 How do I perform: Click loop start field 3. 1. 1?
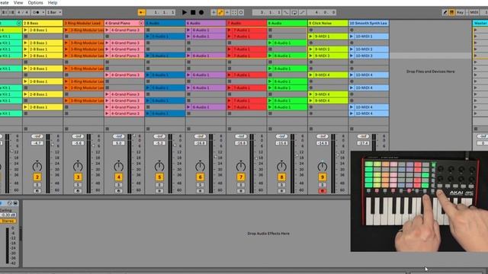[x=267, y=12]
